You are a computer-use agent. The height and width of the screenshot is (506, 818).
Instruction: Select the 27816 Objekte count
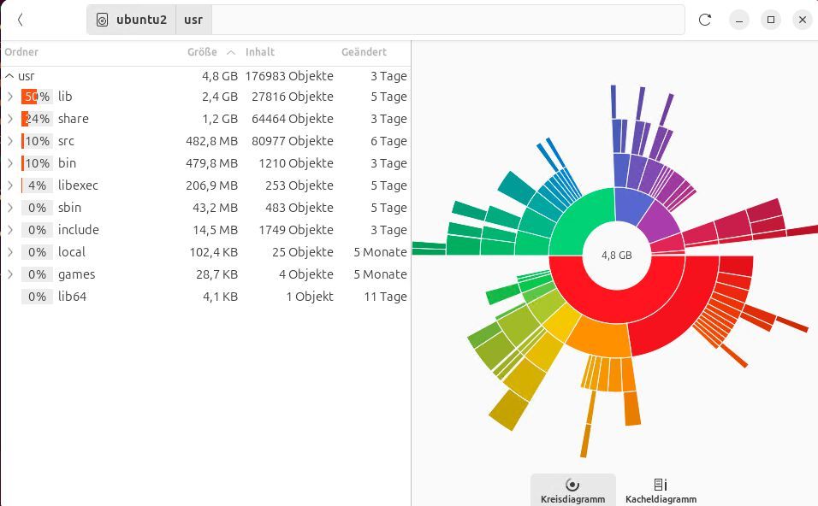coord(293,97)
